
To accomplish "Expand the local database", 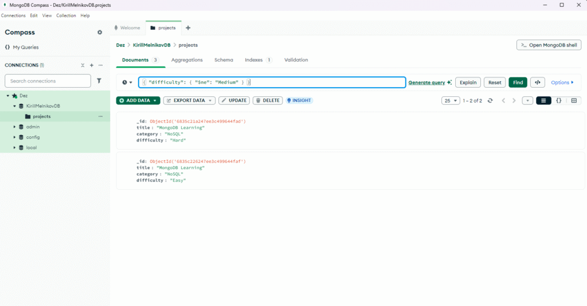I will tap(14, 148).
